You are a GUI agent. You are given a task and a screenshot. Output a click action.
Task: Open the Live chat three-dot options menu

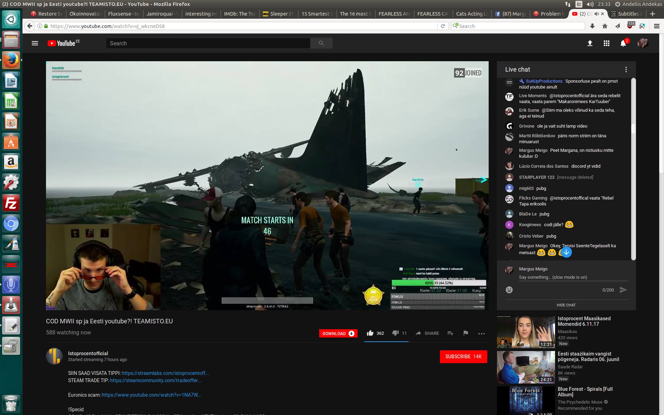click(626, 70)
